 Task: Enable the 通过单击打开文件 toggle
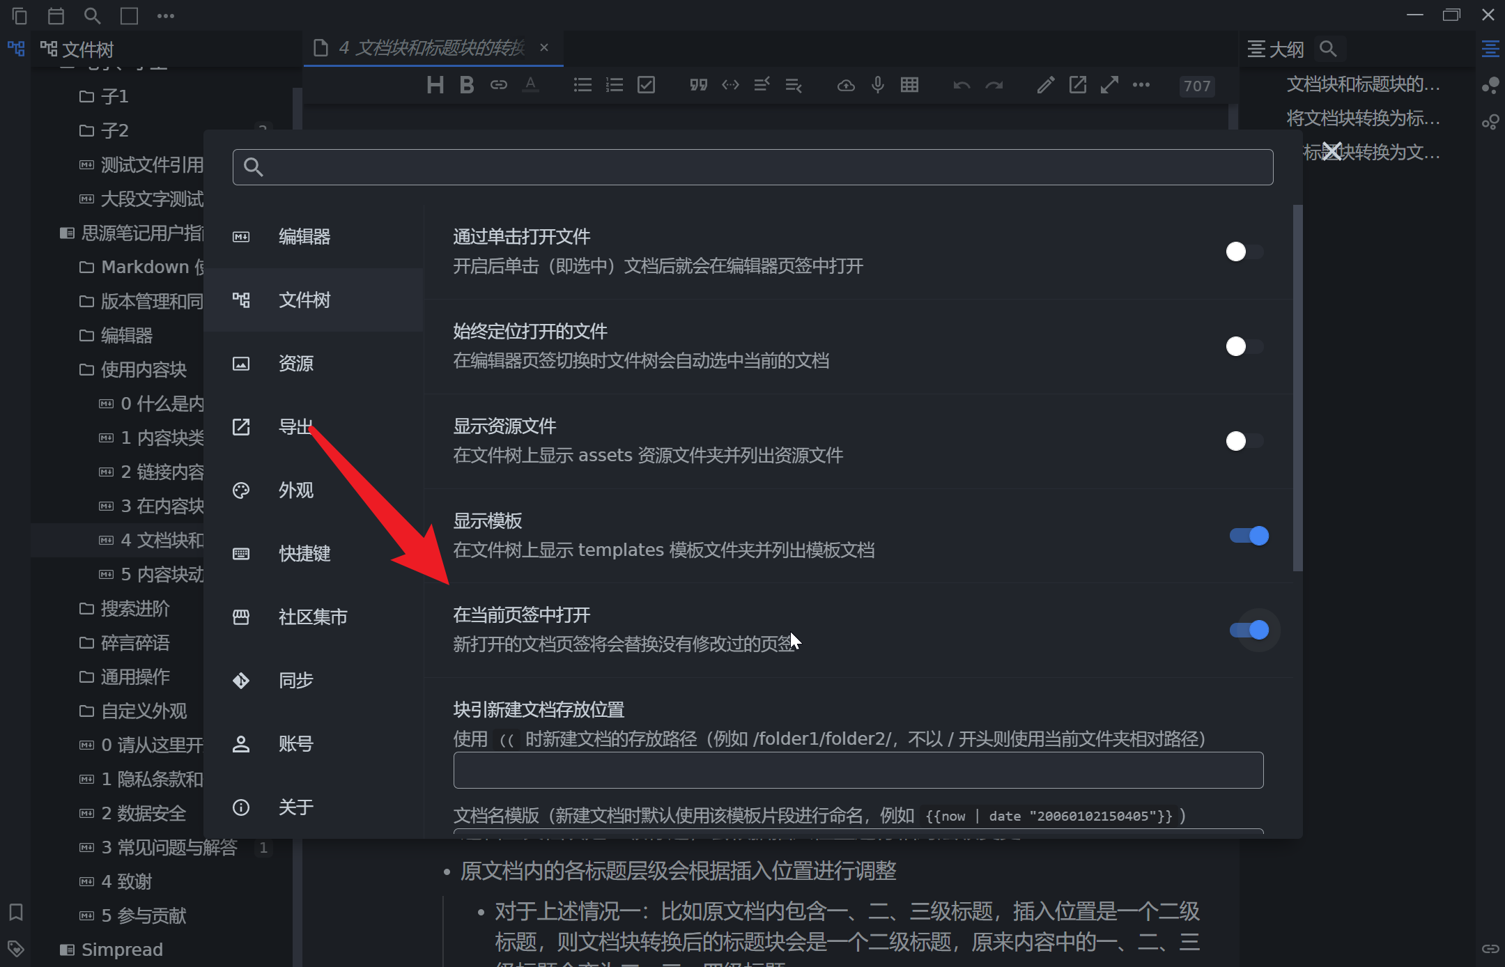(x=1244, y=252)
